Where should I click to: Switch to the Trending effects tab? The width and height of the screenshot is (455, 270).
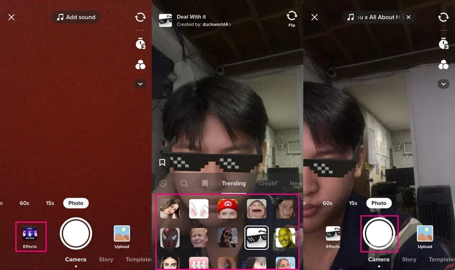[233, 183]
